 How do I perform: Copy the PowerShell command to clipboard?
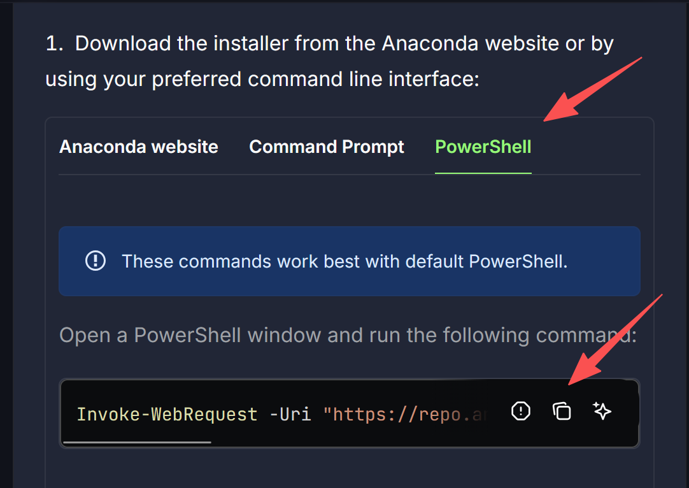pos(561,412)
